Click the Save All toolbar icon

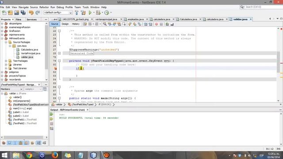point(23,13)
